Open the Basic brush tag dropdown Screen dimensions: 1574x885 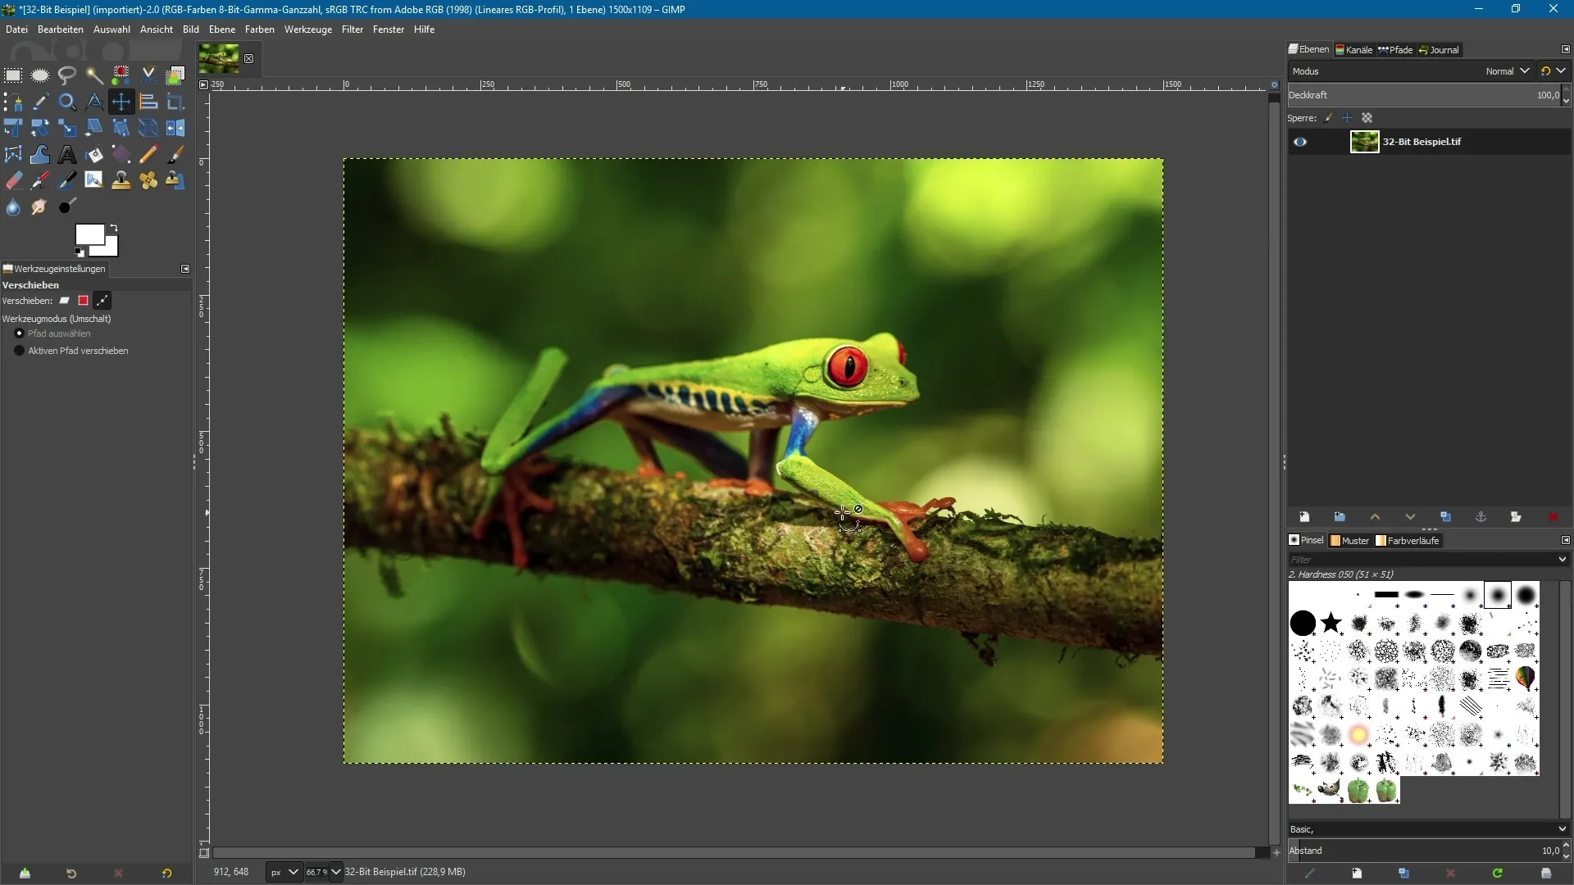pyautogui.click(x=1428, y=829)
